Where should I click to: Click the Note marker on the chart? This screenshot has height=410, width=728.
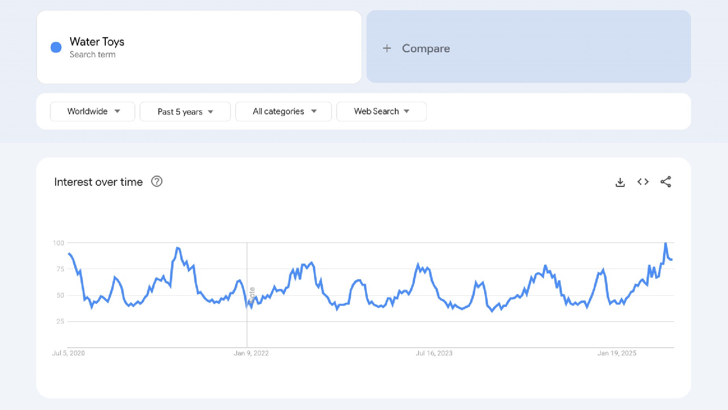click(x=252, y=295)
